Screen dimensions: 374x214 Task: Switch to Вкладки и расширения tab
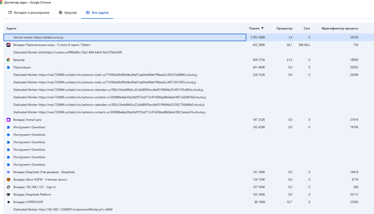[29, 13]
